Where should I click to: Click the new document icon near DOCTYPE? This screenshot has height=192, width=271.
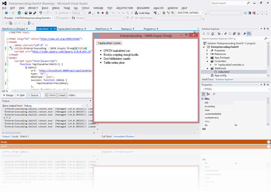164,13
